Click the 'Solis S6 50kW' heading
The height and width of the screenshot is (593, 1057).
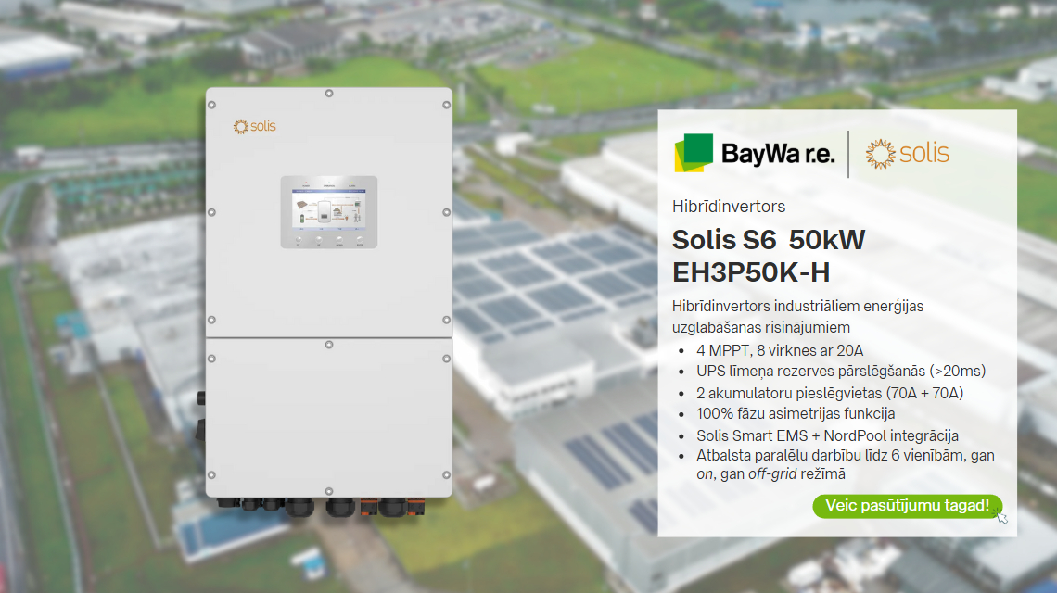pyautogui.click(x=769, y=240)
